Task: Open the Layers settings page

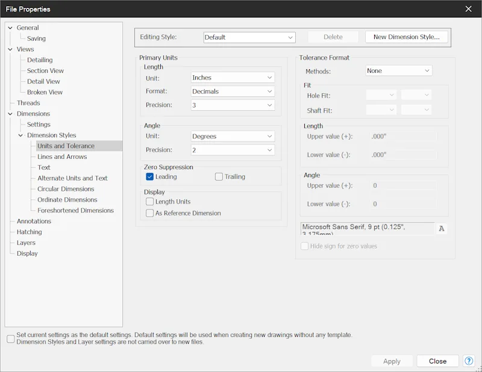Action: pyautogui.click(x=26, y=243)
